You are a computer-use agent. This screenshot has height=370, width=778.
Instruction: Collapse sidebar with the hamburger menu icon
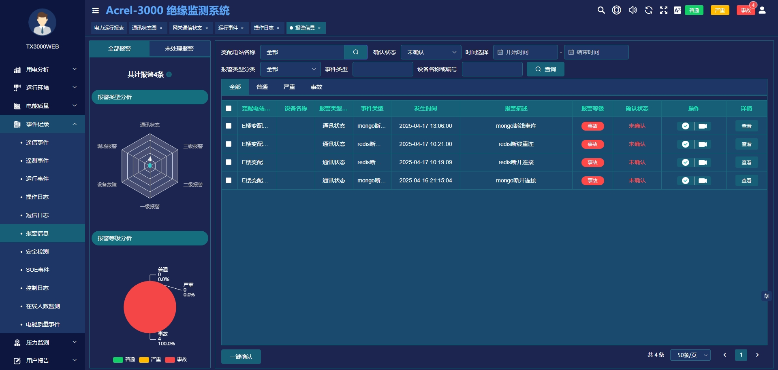click(96, 11)
